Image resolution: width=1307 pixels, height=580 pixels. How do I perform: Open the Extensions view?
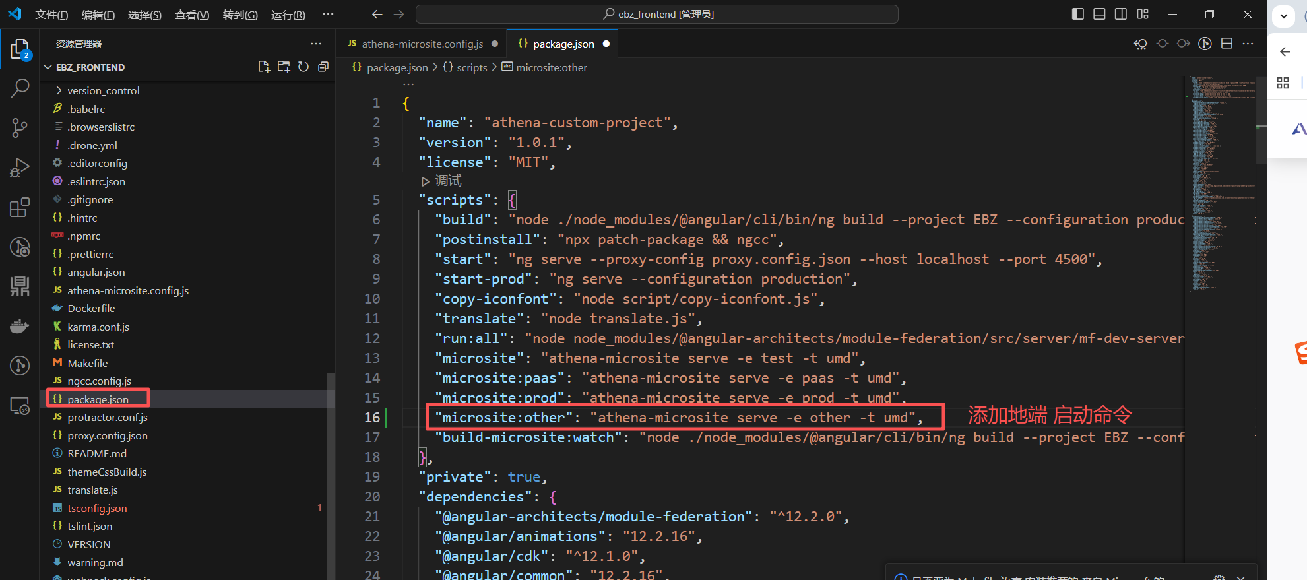point(20,208)
